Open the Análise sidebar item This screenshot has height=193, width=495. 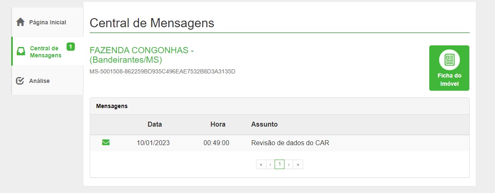[x=48, y=81]
